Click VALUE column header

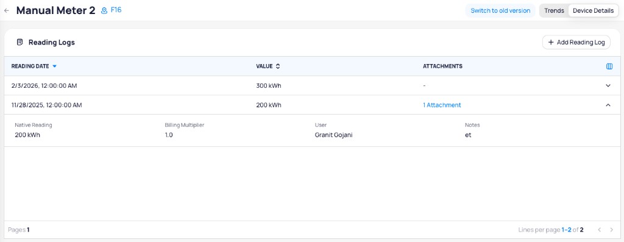point(264,66)
